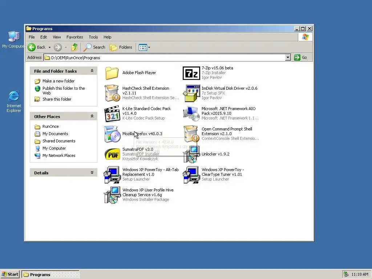
Task: Open Search from the toolbar
Action: [x=94, y=47]
